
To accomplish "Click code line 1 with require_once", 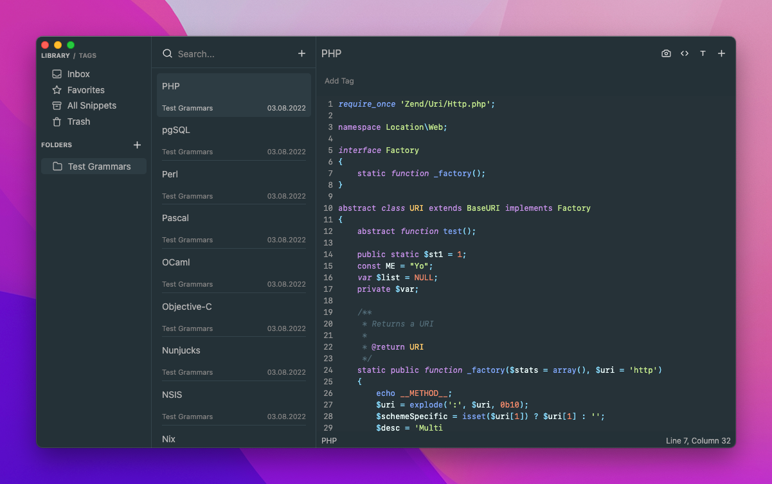I will 417,104.
